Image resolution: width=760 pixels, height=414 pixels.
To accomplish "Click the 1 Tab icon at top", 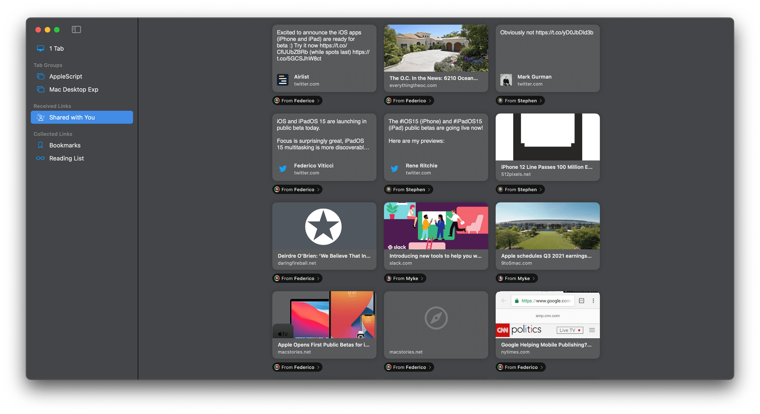I will [x=40, y=49].
